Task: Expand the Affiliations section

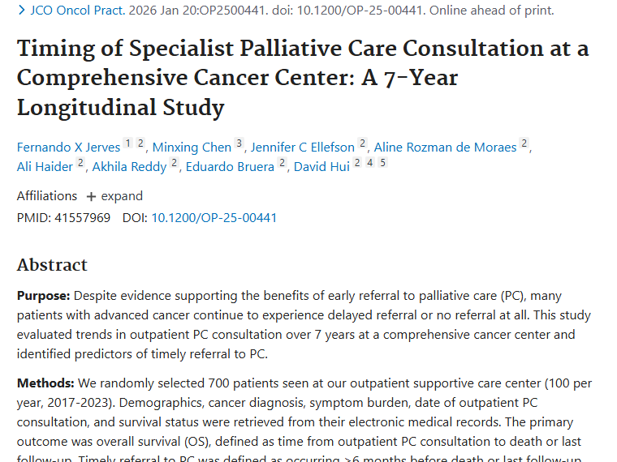Action: (114, 196)
